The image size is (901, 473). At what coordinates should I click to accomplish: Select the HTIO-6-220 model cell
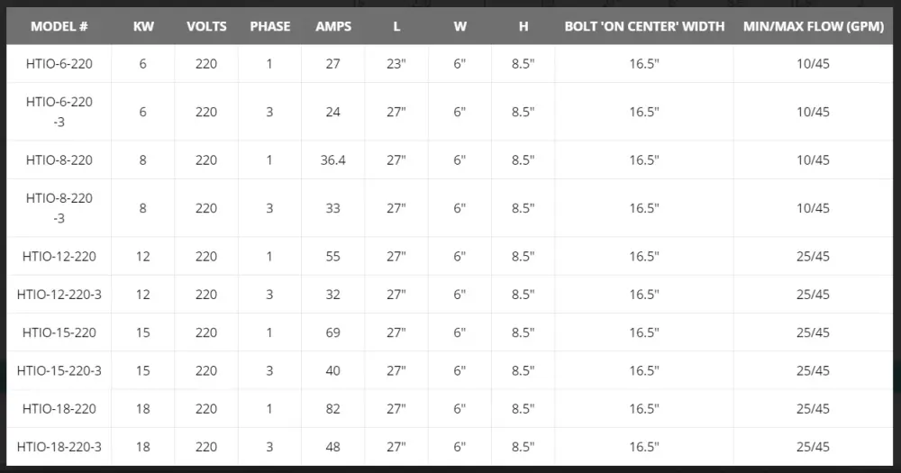[59, 64]
